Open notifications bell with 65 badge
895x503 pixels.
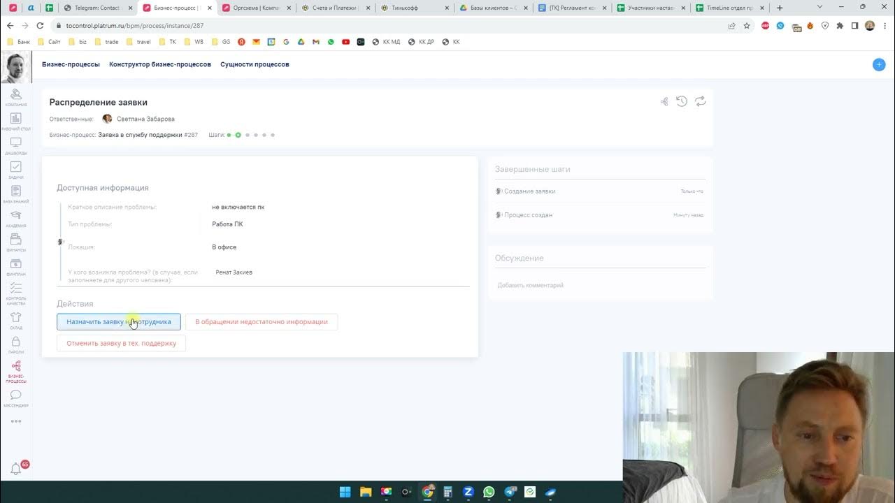[16, 469]
